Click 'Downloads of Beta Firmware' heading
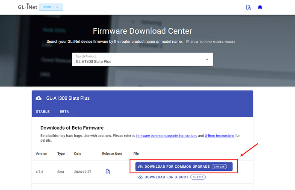This screenshot has height=190, width=295. (72, 128)
